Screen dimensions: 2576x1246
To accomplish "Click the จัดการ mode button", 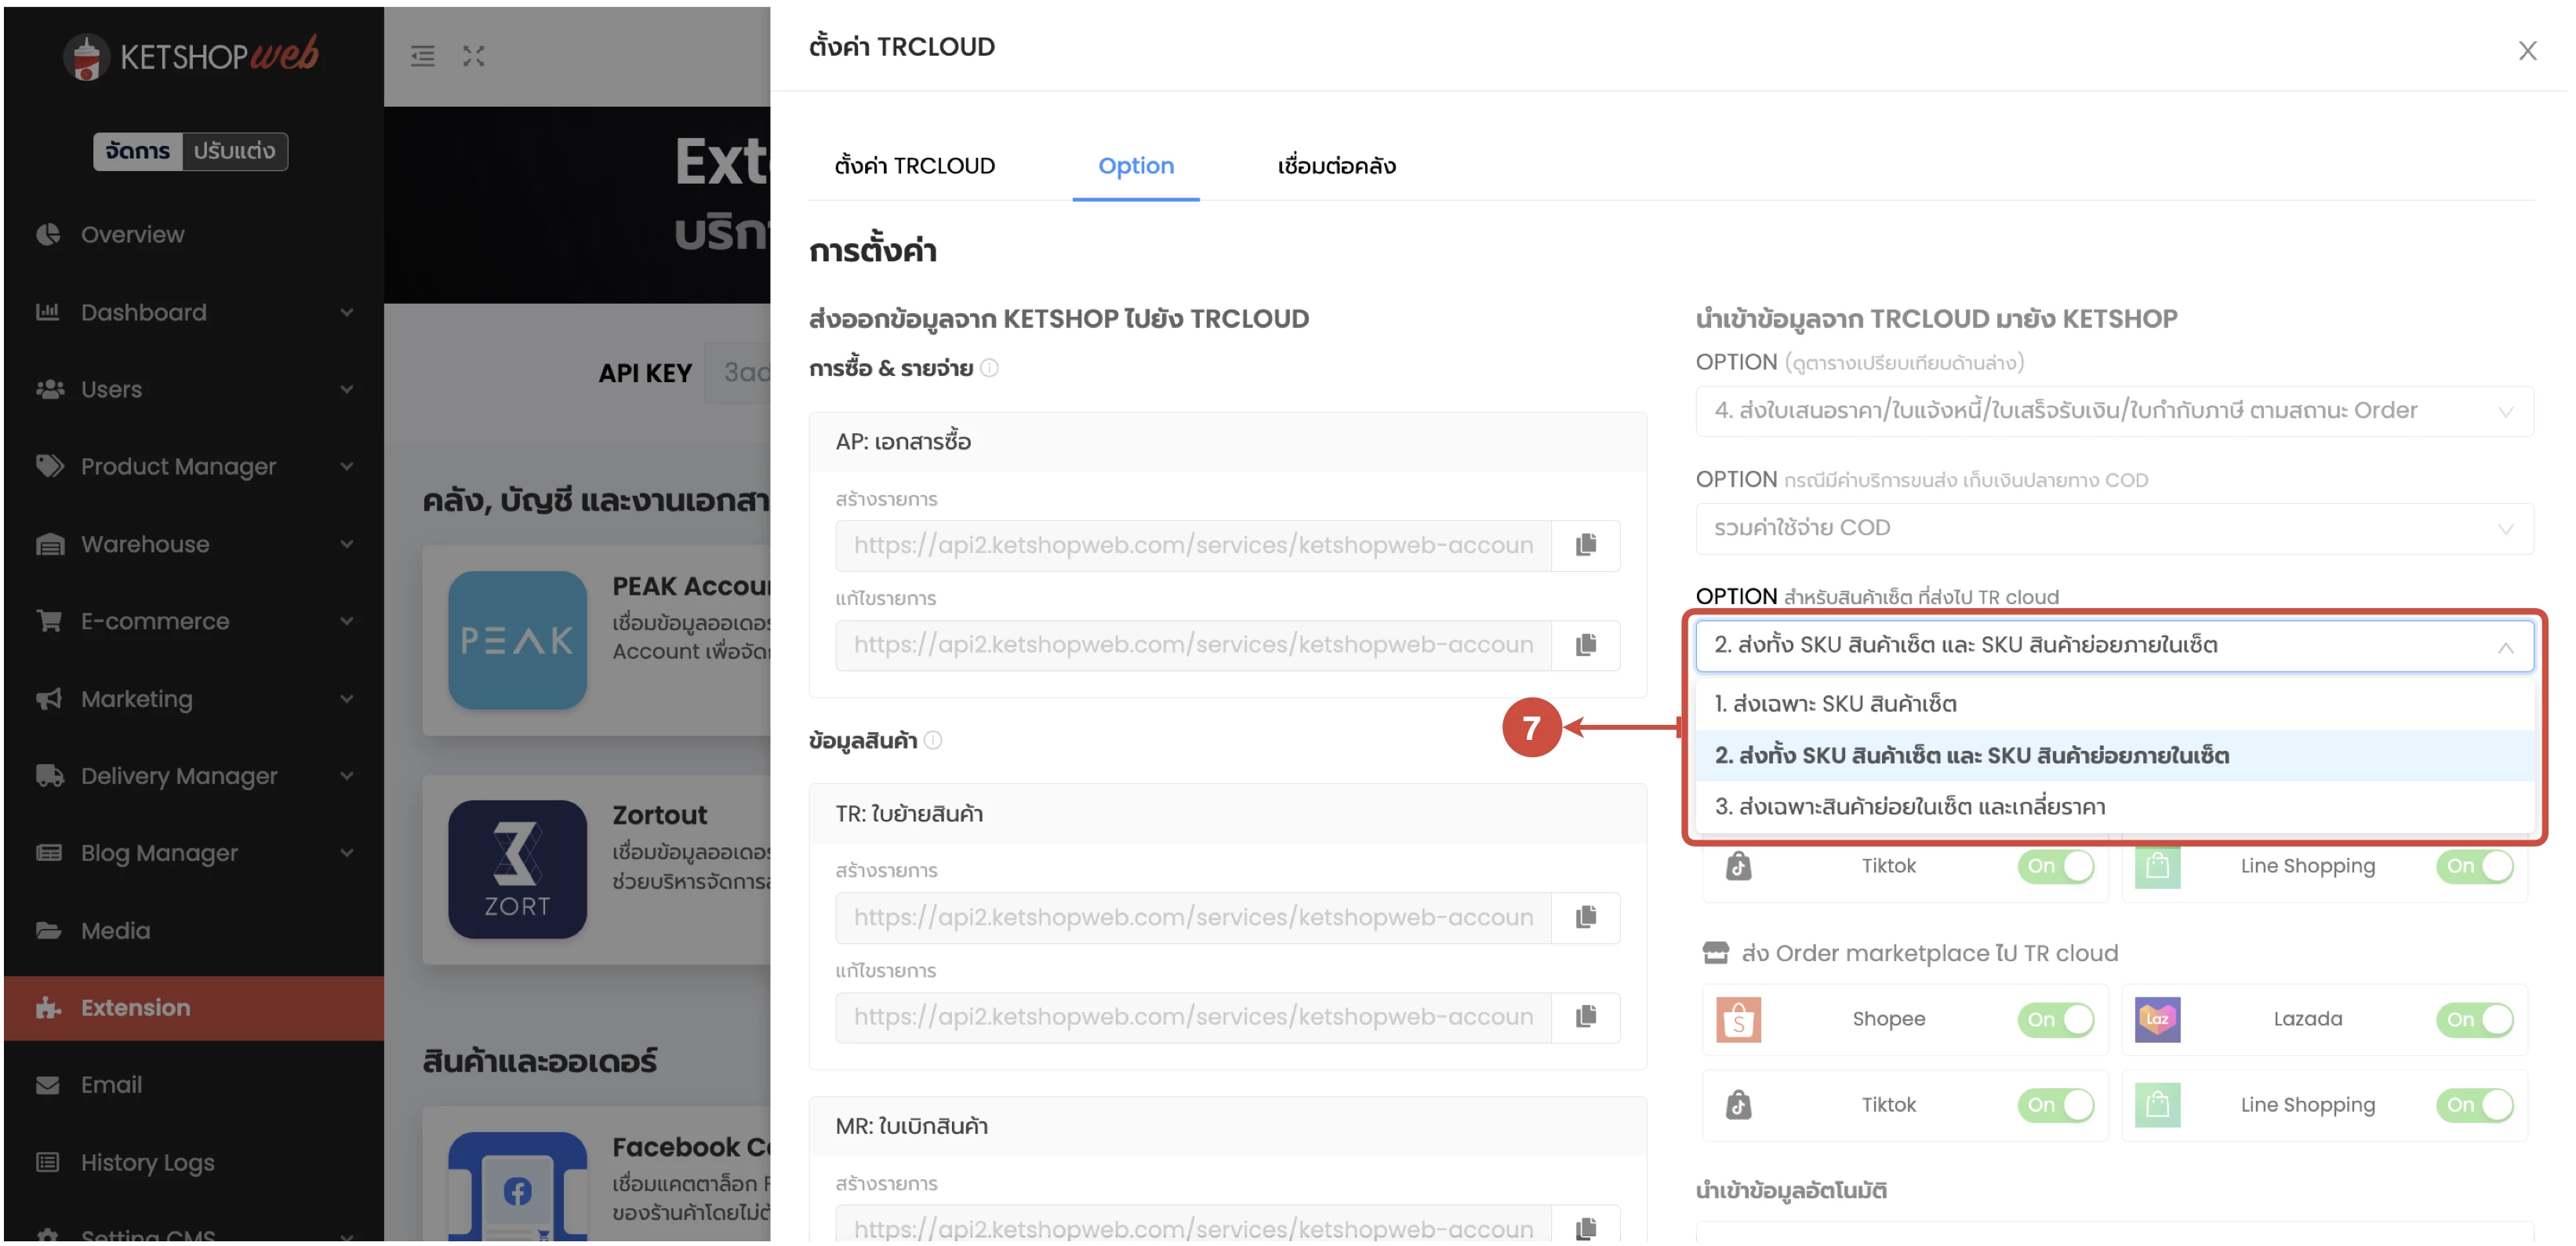I will coord(138,151).
